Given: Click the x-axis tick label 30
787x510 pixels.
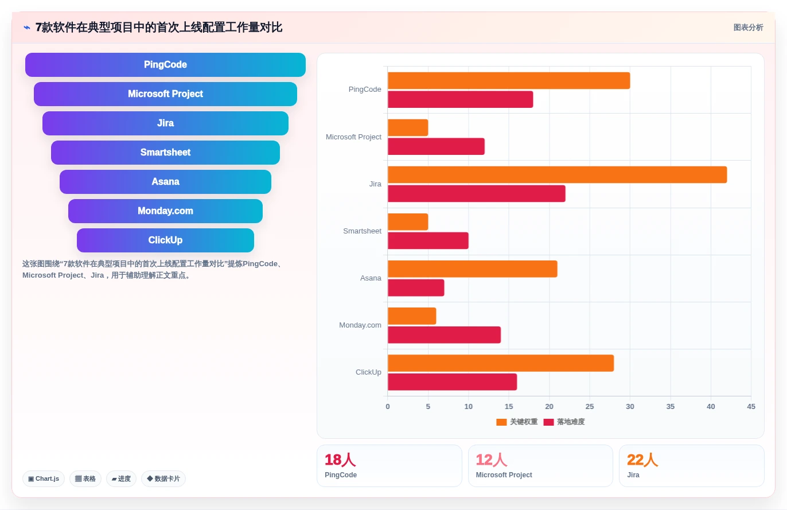Looking at the screenshot, I should click(x=630, y=407).
